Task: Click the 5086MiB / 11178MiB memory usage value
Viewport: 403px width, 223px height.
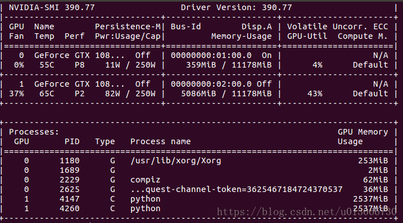Action: (227, 93)
